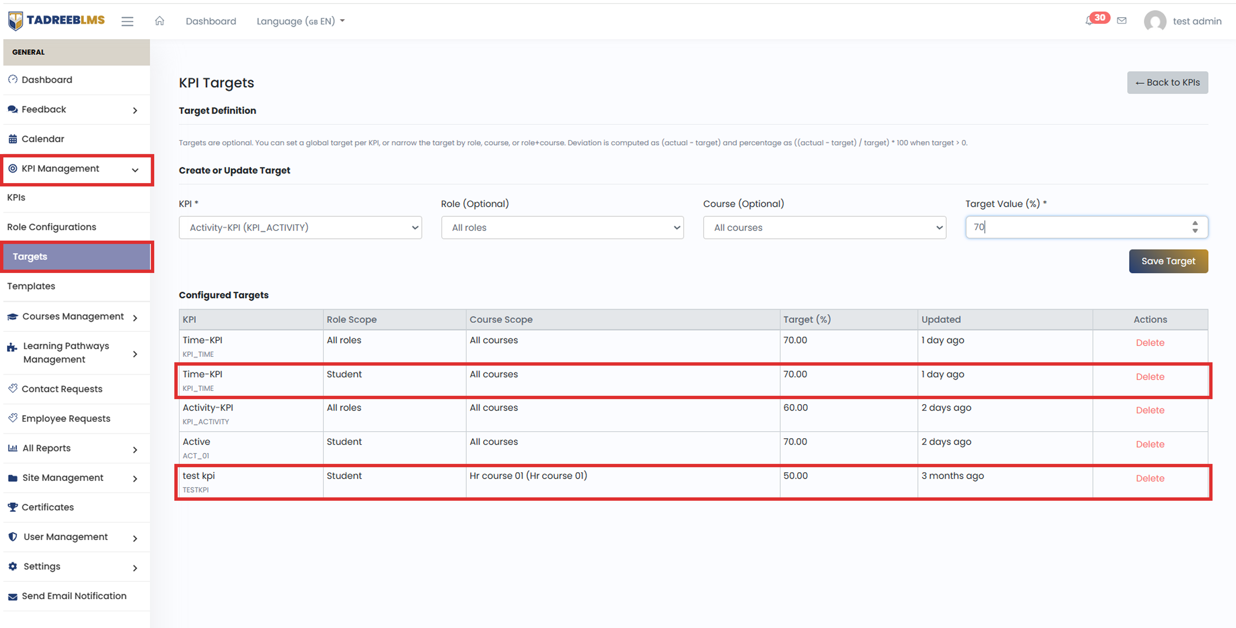Click the Feedback chat icon
1236x628 pixels.
coord(13,109)
